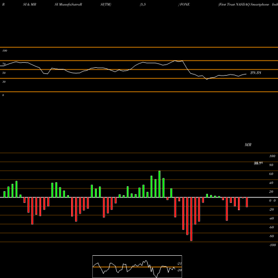
Task: Click the tallest green MR histogram bar
Action: [160, 184]
